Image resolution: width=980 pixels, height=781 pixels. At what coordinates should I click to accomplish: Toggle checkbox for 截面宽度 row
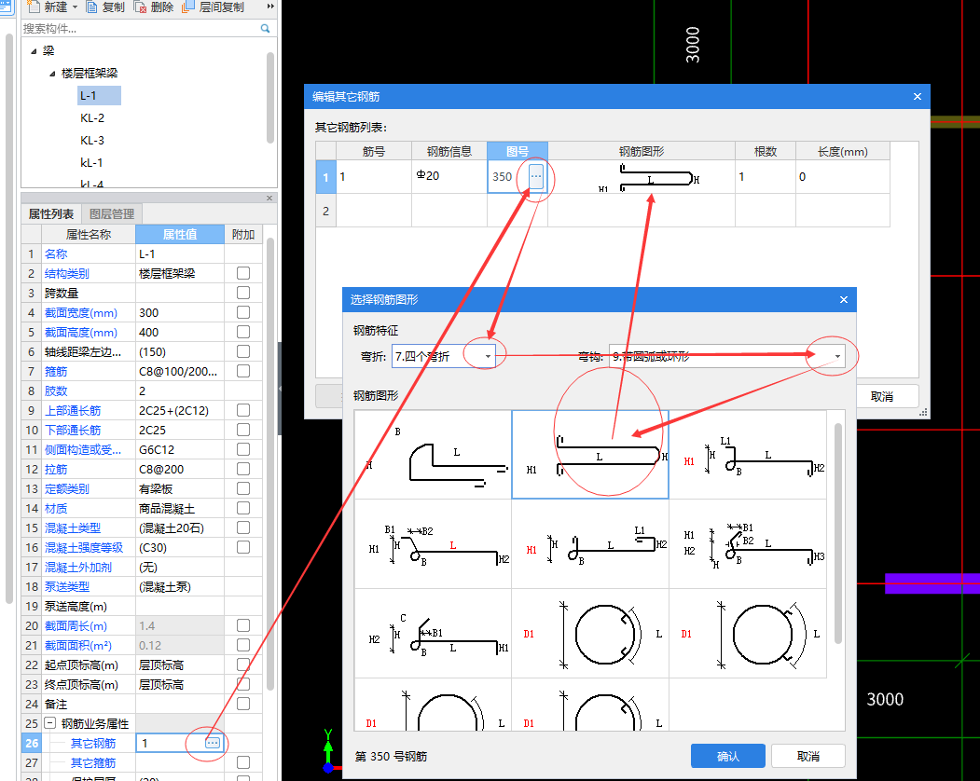(x=243, y=312)
